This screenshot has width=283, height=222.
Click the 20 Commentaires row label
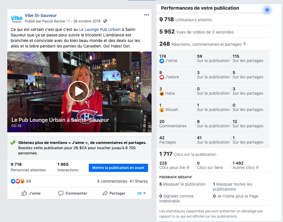tap(173, 124)
